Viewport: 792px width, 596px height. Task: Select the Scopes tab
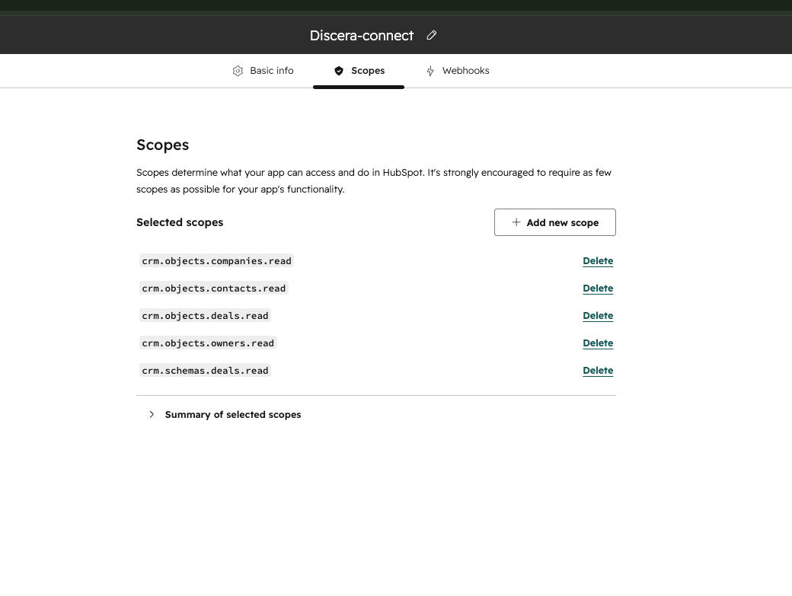click(359, 71)
